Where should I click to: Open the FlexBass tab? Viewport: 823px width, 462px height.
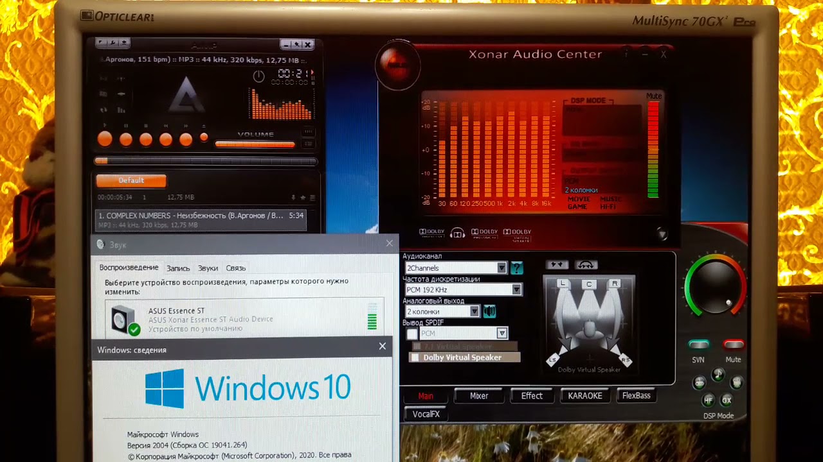(637, 396)
